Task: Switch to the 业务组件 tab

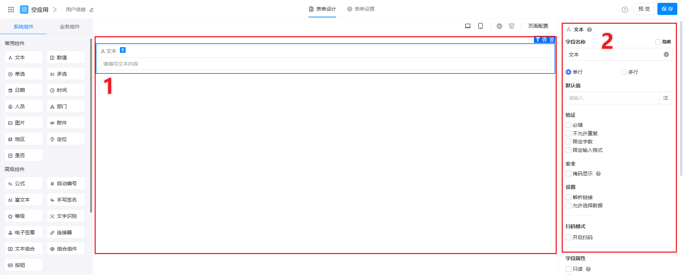Action: point(70,27)
